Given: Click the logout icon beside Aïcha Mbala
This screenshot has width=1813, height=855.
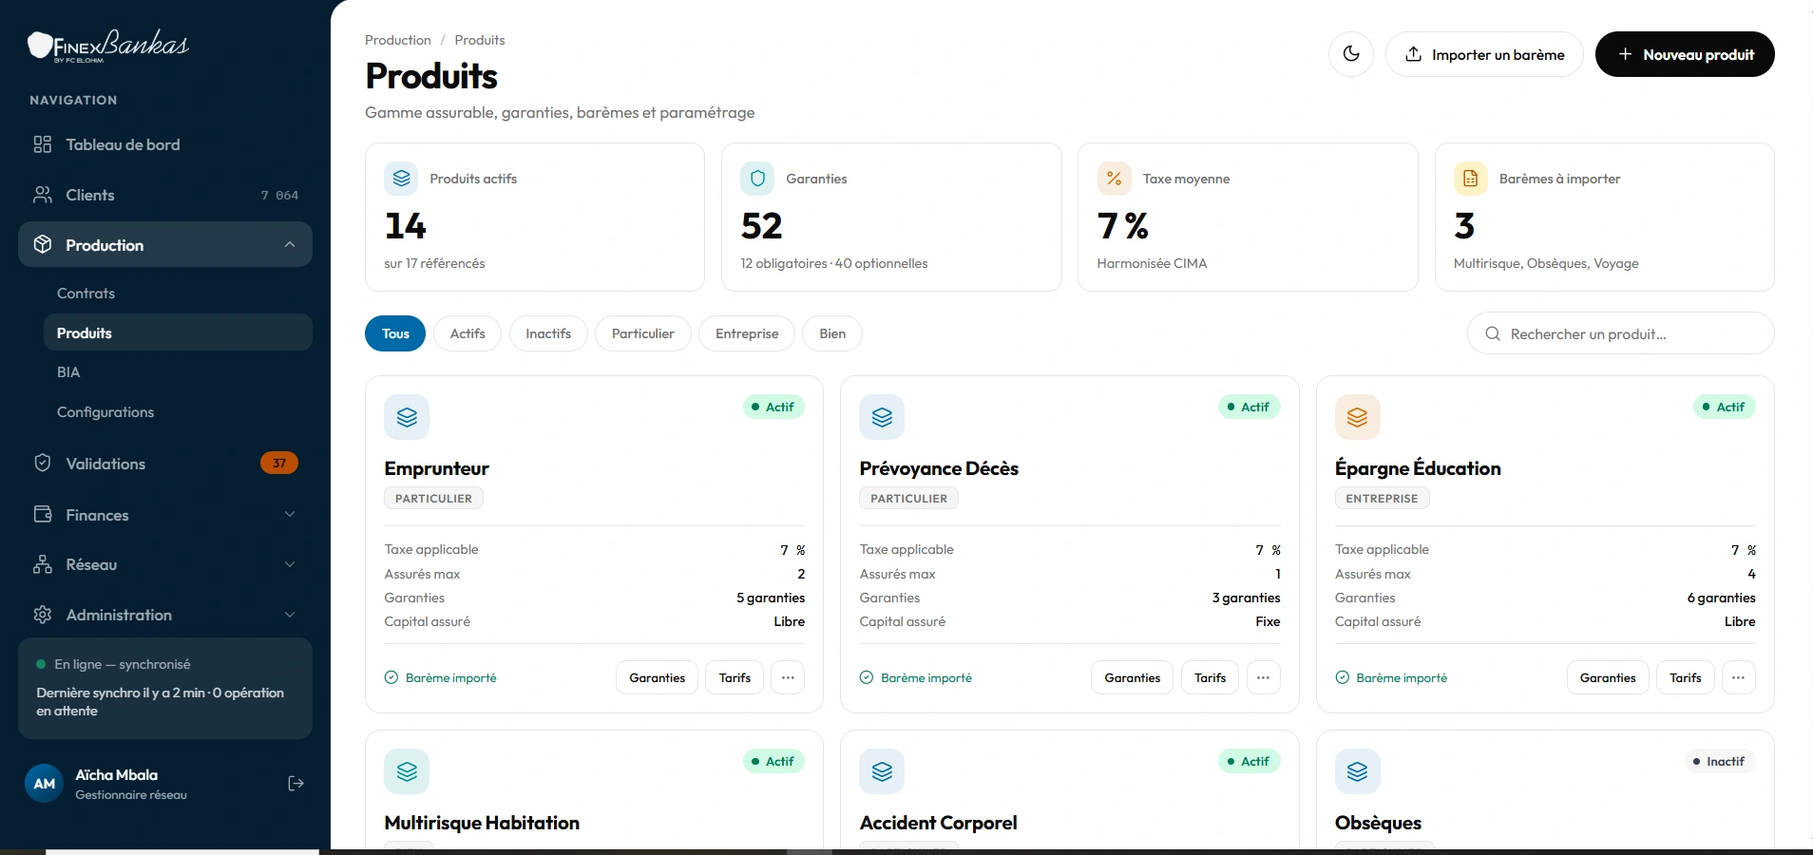Looking at the screenshot, I should 296,784.
